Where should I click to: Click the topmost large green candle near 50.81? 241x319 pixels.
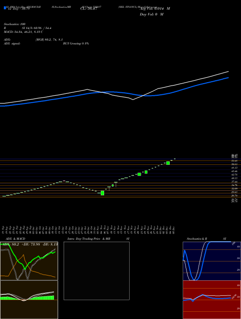[x=168, y=163]
